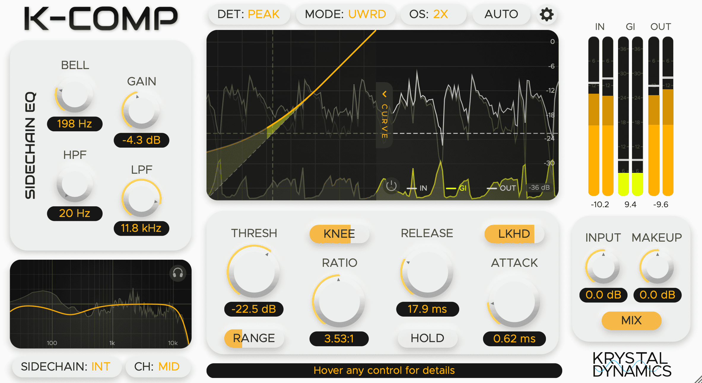Click the 17.9 ms release value

click(x=427, y=309)
